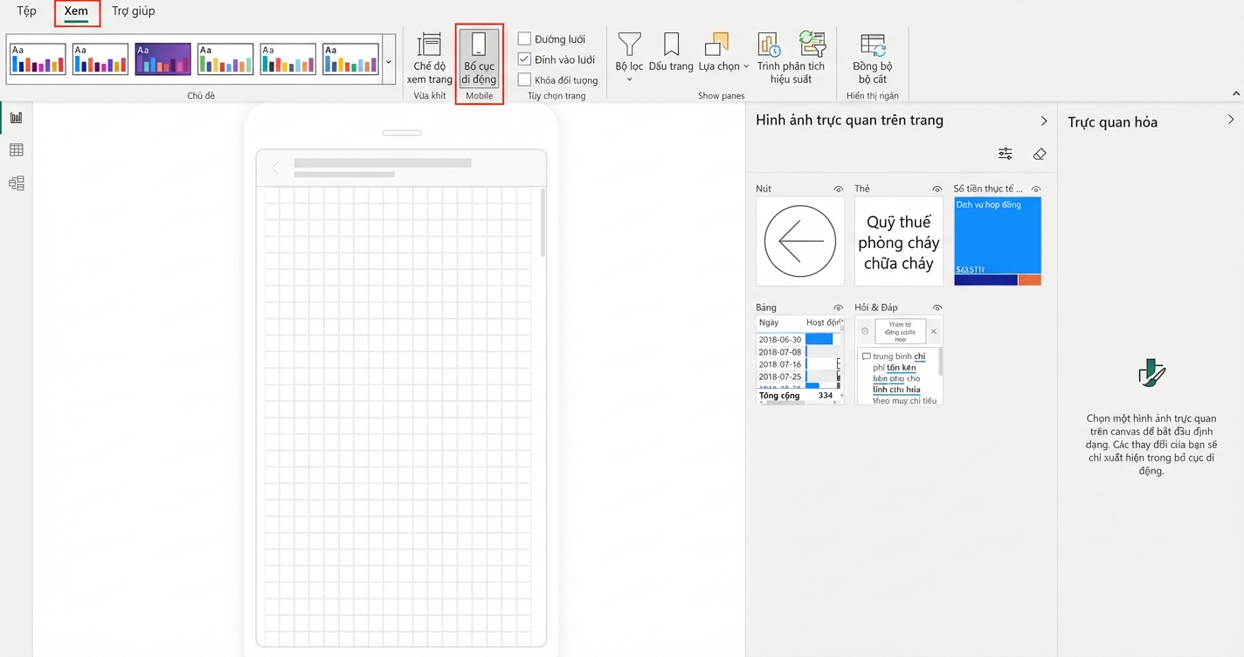Collapse the Hình ảnh trực quan trên trang pane
Image resolution: width=1244 pixels, height=657 pixels.
point(1043,121)
